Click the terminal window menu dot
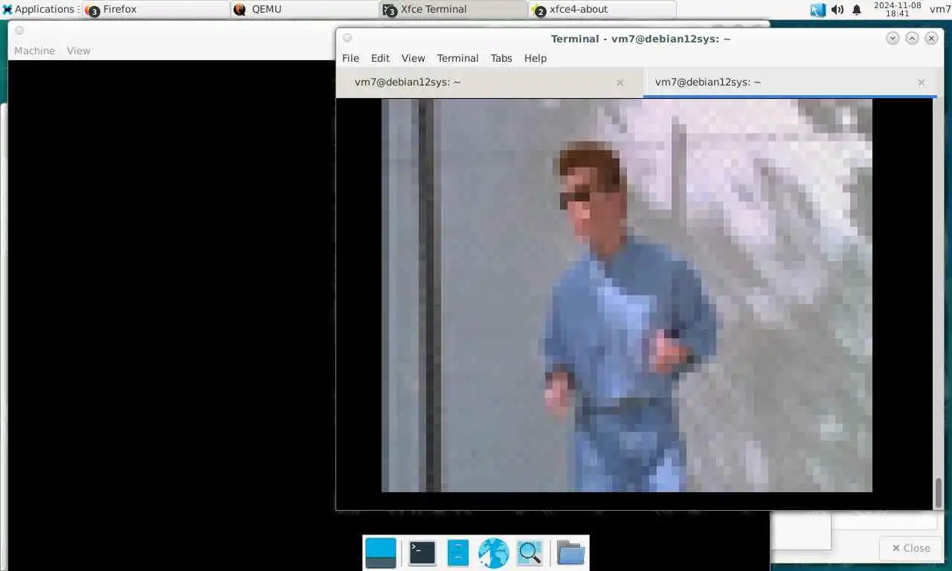Screen dimensions: 952x571 pos(347,38)
